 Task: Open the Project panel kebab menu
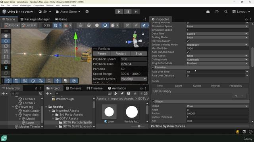tap(146, 88)
